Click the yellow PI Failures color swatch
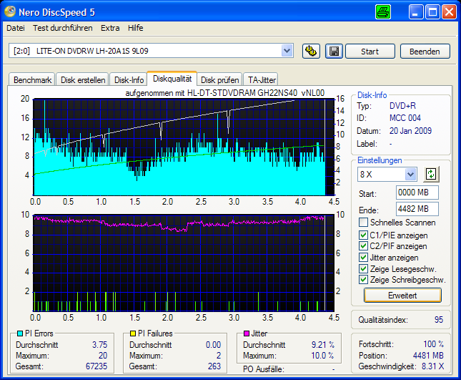The width and height of the screenshot is (461, 380). pos(133,333)
